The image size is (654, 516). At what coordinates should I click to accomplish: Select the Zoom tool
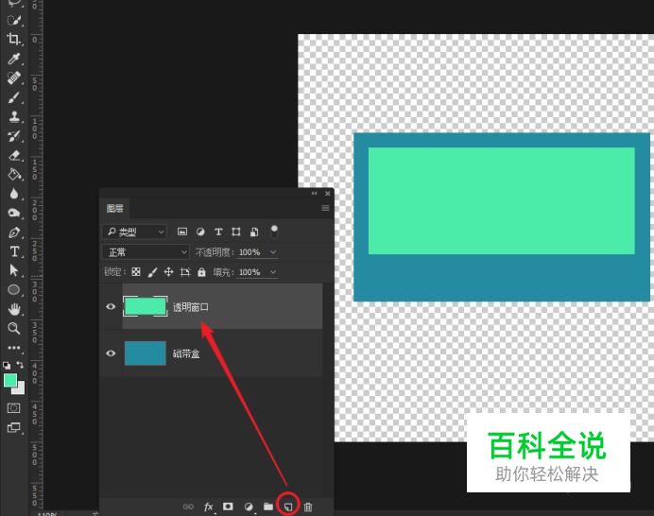point(14,328)
